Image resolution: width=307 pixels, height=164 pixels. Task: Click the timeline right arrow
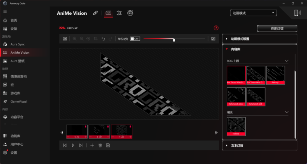(216, 132)
